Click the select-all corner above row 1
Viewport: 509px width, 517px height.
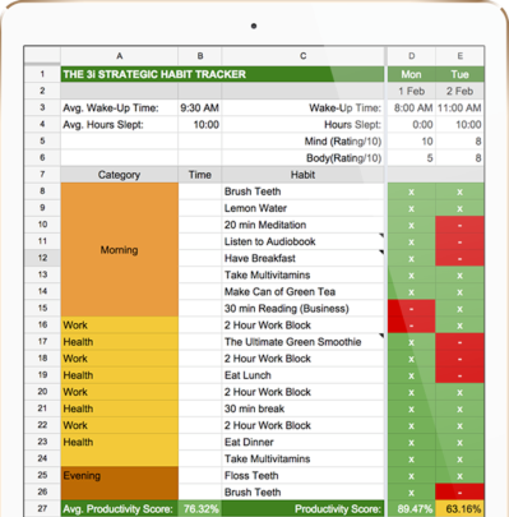[42, 56]
